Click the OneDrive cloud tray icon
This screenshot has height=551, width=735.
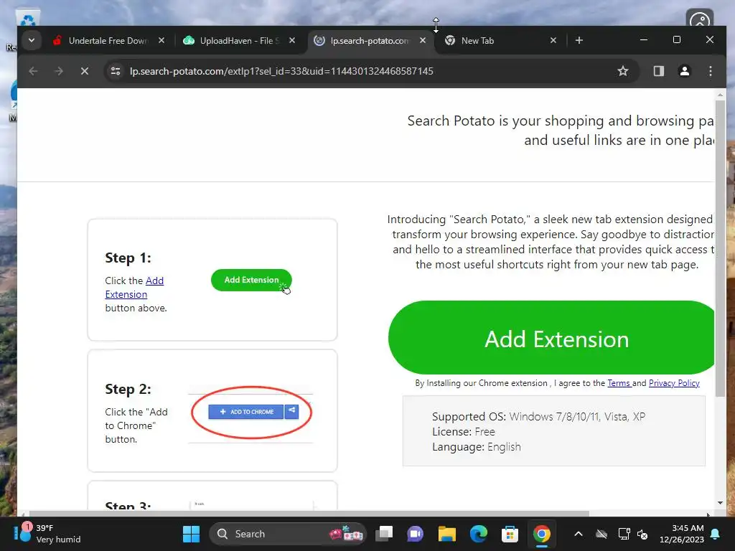(x=601, y=534)
